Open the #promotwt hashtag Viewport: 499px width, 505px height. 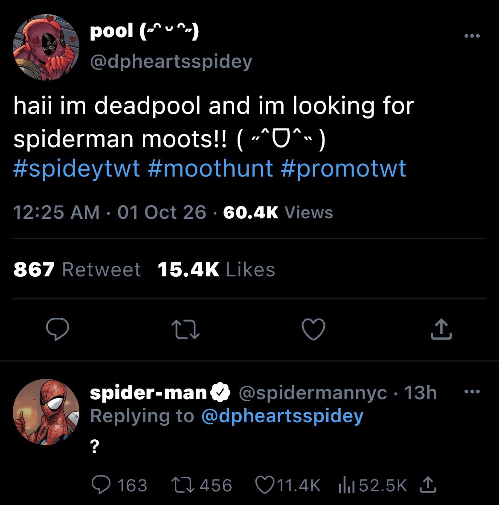[x=343, y=168]
